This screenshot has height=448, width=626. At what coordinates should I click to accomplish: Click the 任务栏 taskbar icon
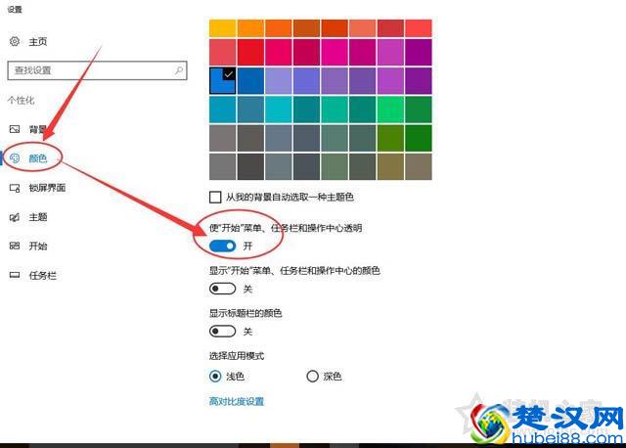pyautogui.click(x=15, y=275)
